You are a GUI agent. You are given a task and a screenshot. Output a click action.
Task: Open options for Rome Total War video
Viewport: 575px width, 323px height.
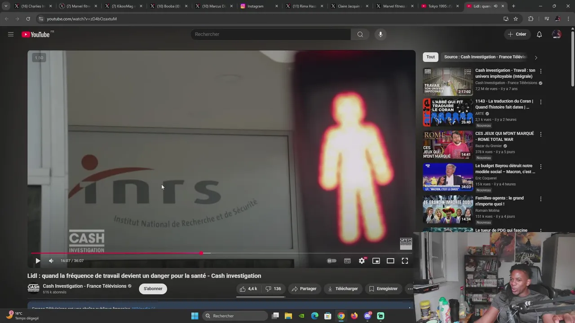click(x=540, y=134)
